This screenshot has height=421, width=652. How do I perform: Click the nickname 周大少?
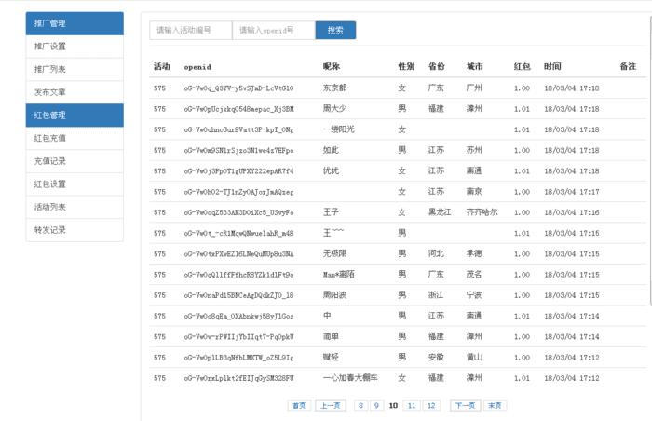(334, 109)
